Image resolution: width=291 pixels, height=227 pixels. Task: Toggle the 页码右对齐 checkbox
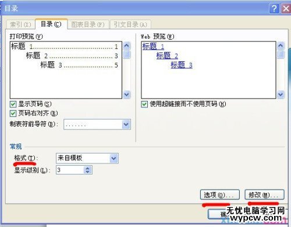click(x=13, y=113)
